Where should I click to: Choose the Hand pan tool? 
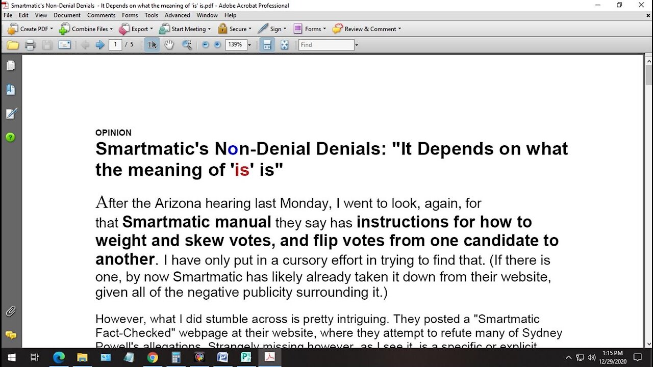(x=169, y=45)
